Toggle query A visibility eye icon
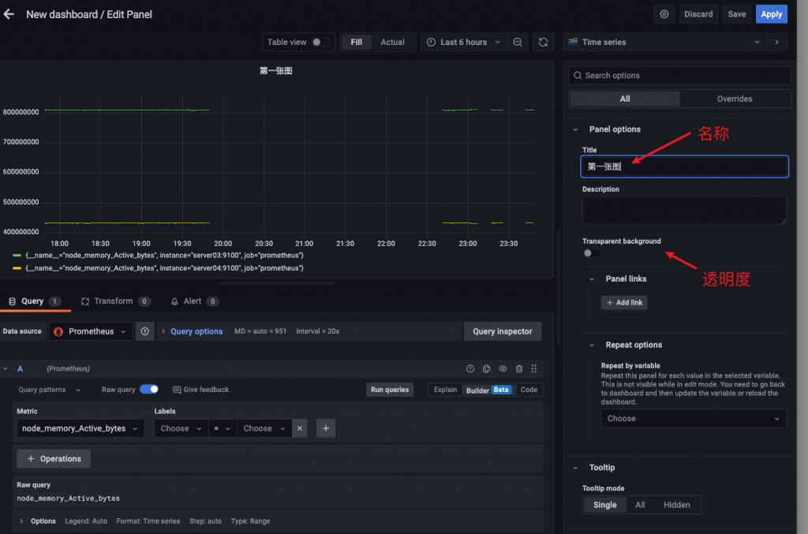This screenshot has width=808, height=534. point(503,368)
